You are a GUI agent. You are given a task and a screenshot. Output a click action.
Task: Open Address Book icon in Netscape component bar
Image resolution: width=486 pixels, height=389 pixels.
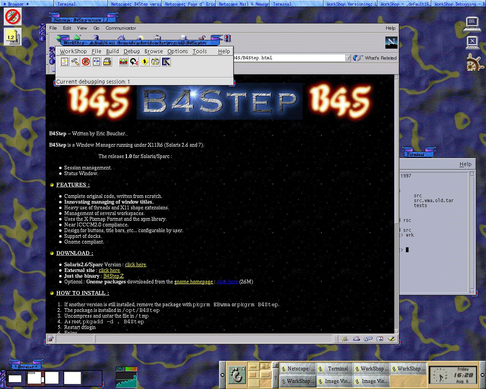click(380, 339)
